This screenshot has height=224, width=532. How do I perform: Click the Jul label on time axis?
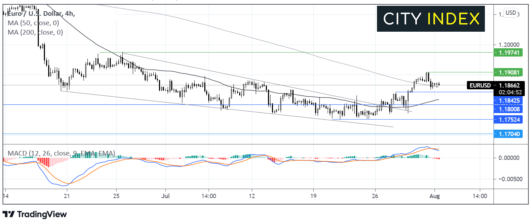[x=165, y=196]
